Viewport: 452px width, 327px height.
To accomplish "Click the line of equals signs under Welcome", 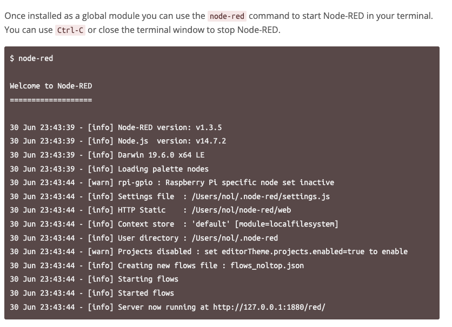I will coord(51,100).
